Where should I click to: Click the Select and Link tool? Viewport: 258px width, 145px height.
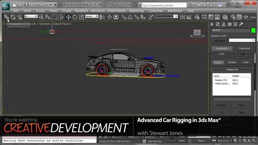[6, 17]
